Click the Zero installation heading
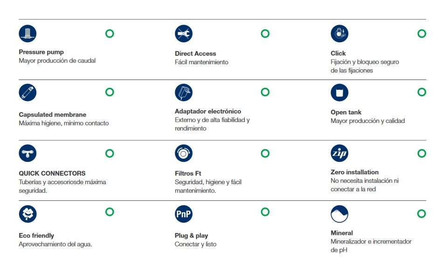Image resolution: width=448 pixels, height=266 pixels. [x=354, y=172]
